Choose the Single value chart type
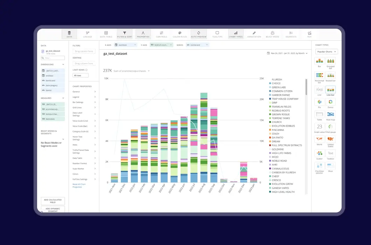371x245 pixels. (x=319, y=127)
